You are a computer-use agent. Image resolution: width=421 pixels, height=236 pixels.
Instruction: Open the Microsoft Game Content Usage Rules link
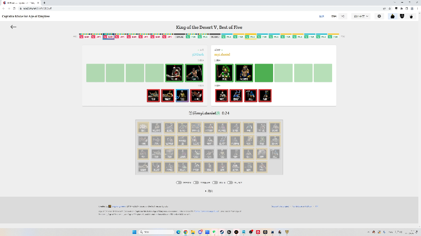(206, 211)
